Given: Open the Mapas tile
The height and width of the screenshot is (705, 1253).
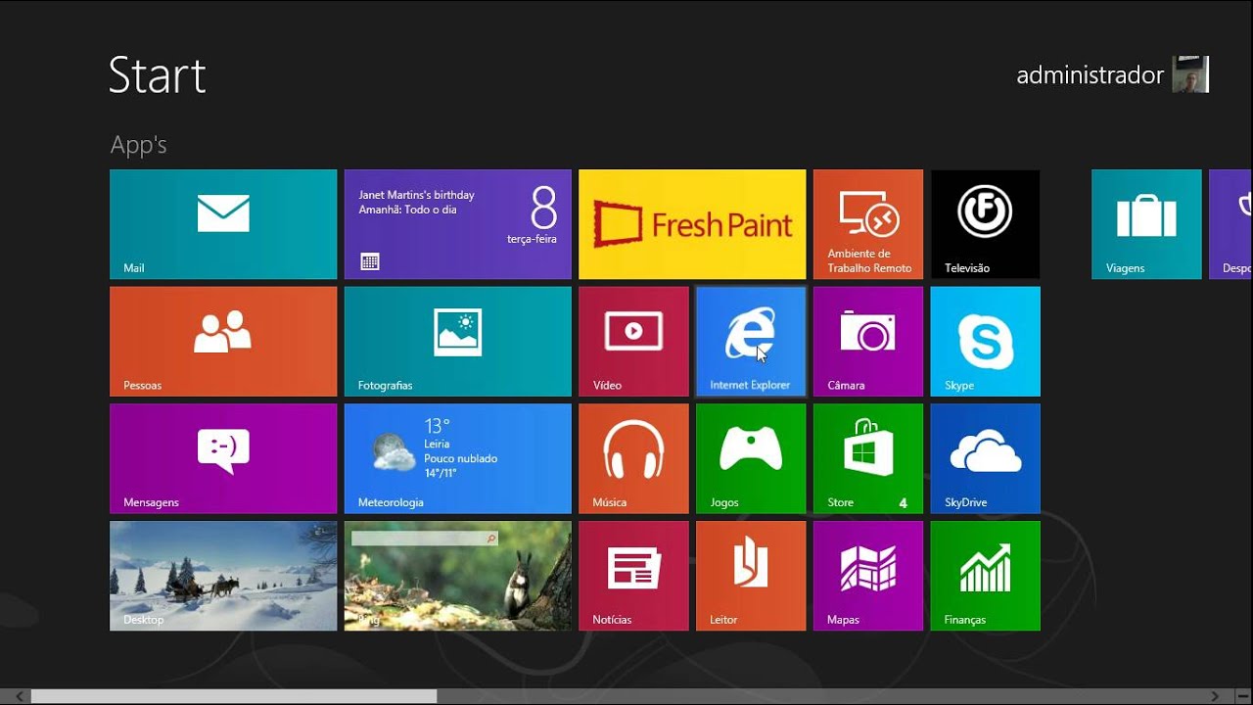Looking at the screenshot, I should 868,576.
